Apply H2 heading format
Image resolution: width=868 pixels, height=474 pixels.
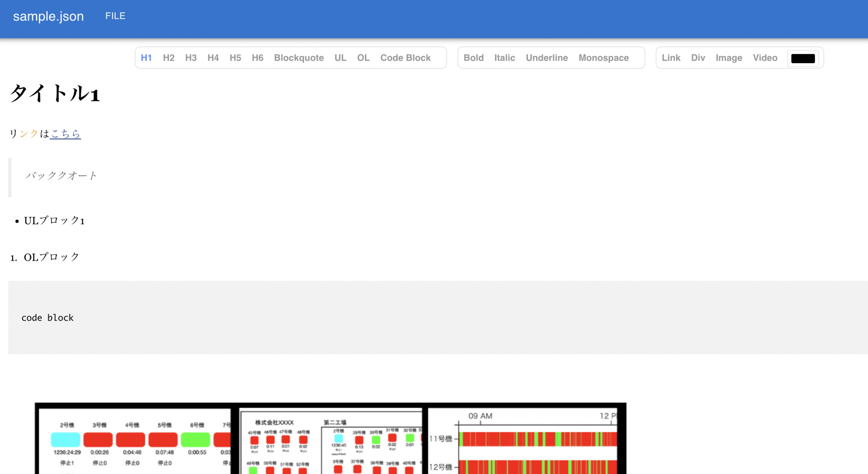click(169, 58)
